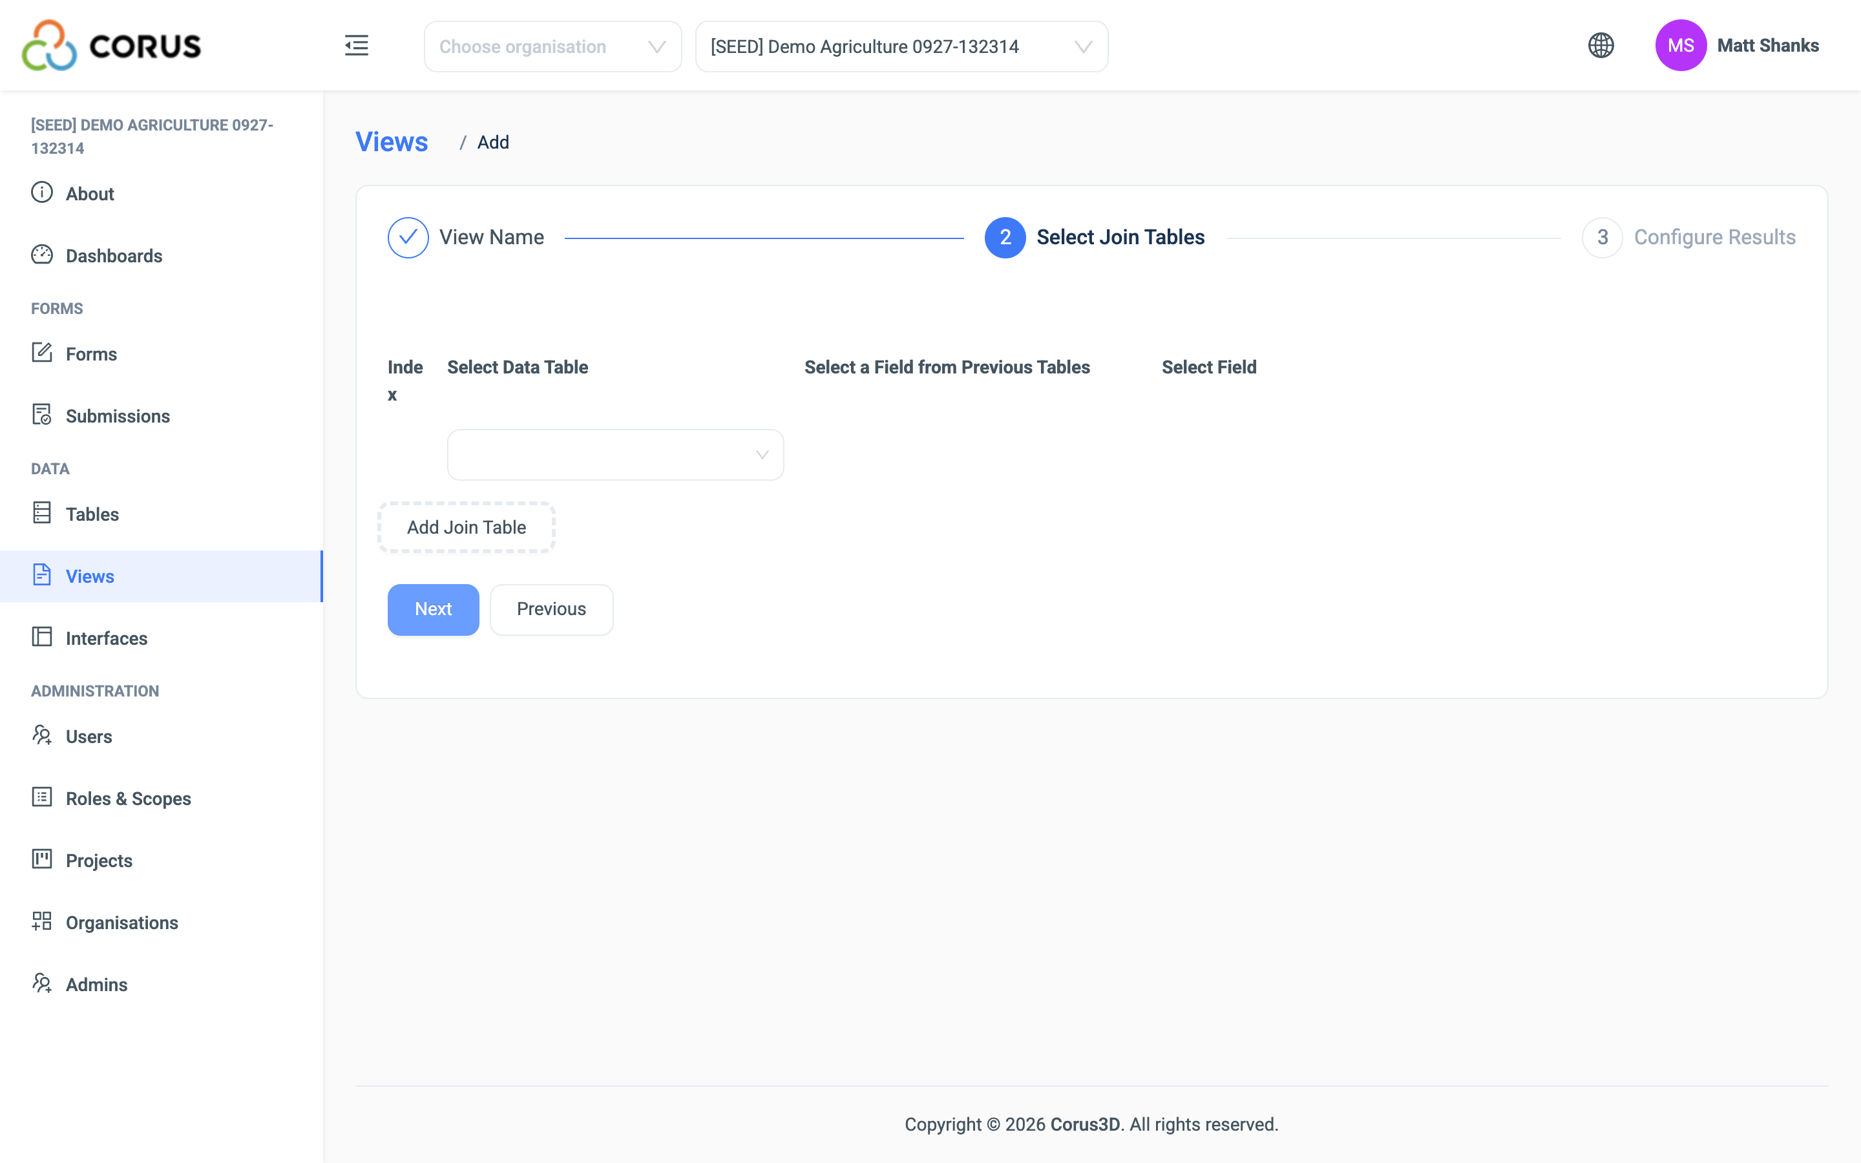This screenshot has height=1163, width=1861.
Task: Collapse the sidebar with the menu-fold icon
Action: point(357,45)
